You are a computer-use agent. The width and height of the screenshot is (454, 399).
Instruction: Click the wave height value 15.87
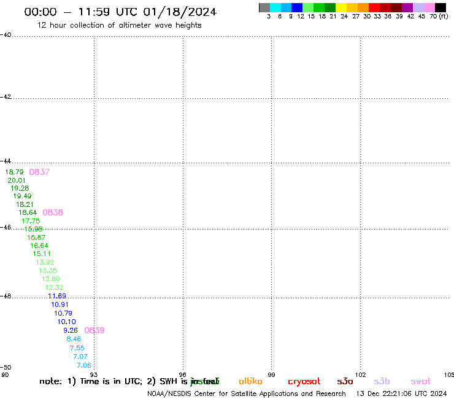point(36,238)
